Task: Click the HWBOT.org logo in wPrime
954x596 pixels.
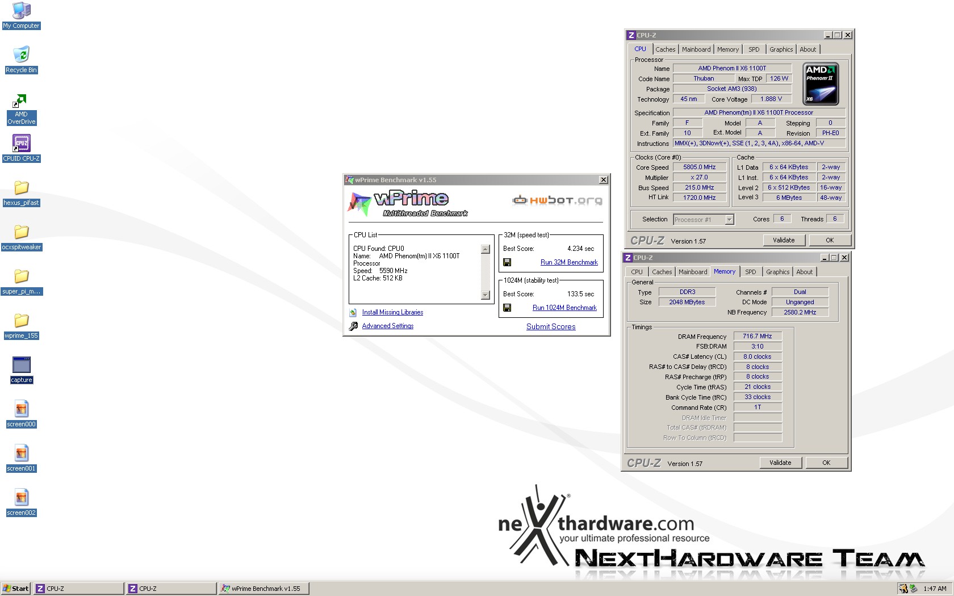Action: click(x=557, y=200)
